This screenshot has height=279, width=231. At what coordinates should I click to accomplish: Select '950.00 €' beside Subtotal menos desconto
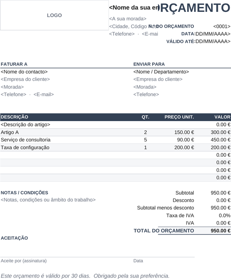click(x=221, y=208)
